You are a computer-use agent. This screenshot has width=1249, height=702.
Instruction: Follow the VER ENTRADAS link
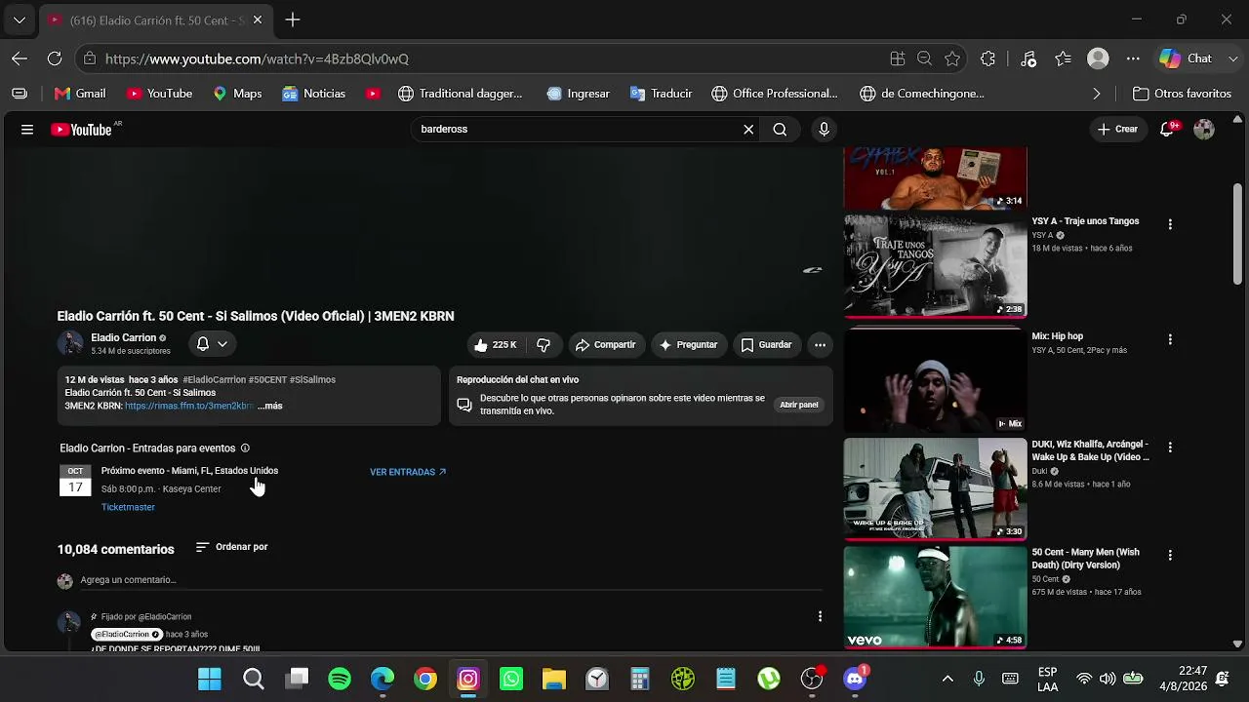408,472
